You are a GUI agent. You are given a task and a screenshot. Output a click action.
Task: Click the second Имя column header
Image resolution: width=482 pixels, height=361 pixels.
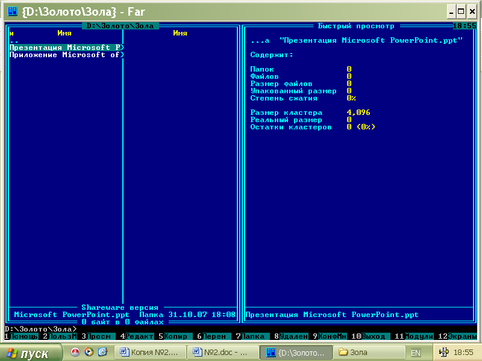(x=180, y=33)
